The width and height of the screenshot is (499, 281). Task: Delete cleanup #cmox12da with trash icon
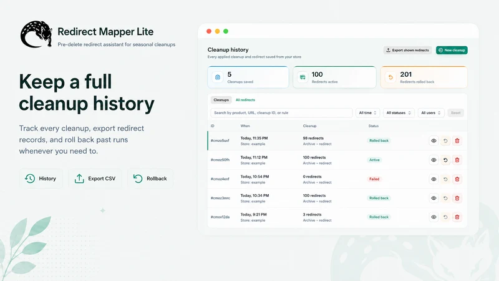[457, 217]
